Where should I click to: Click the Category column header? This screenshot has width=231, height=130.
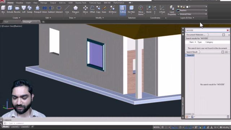tap(209, 42)
